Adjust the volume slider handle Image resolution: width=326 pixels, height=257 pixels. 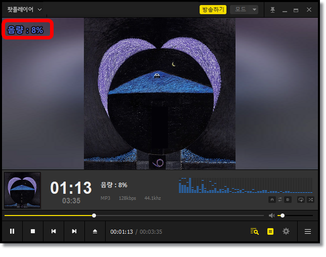click(x=283, y=216)
